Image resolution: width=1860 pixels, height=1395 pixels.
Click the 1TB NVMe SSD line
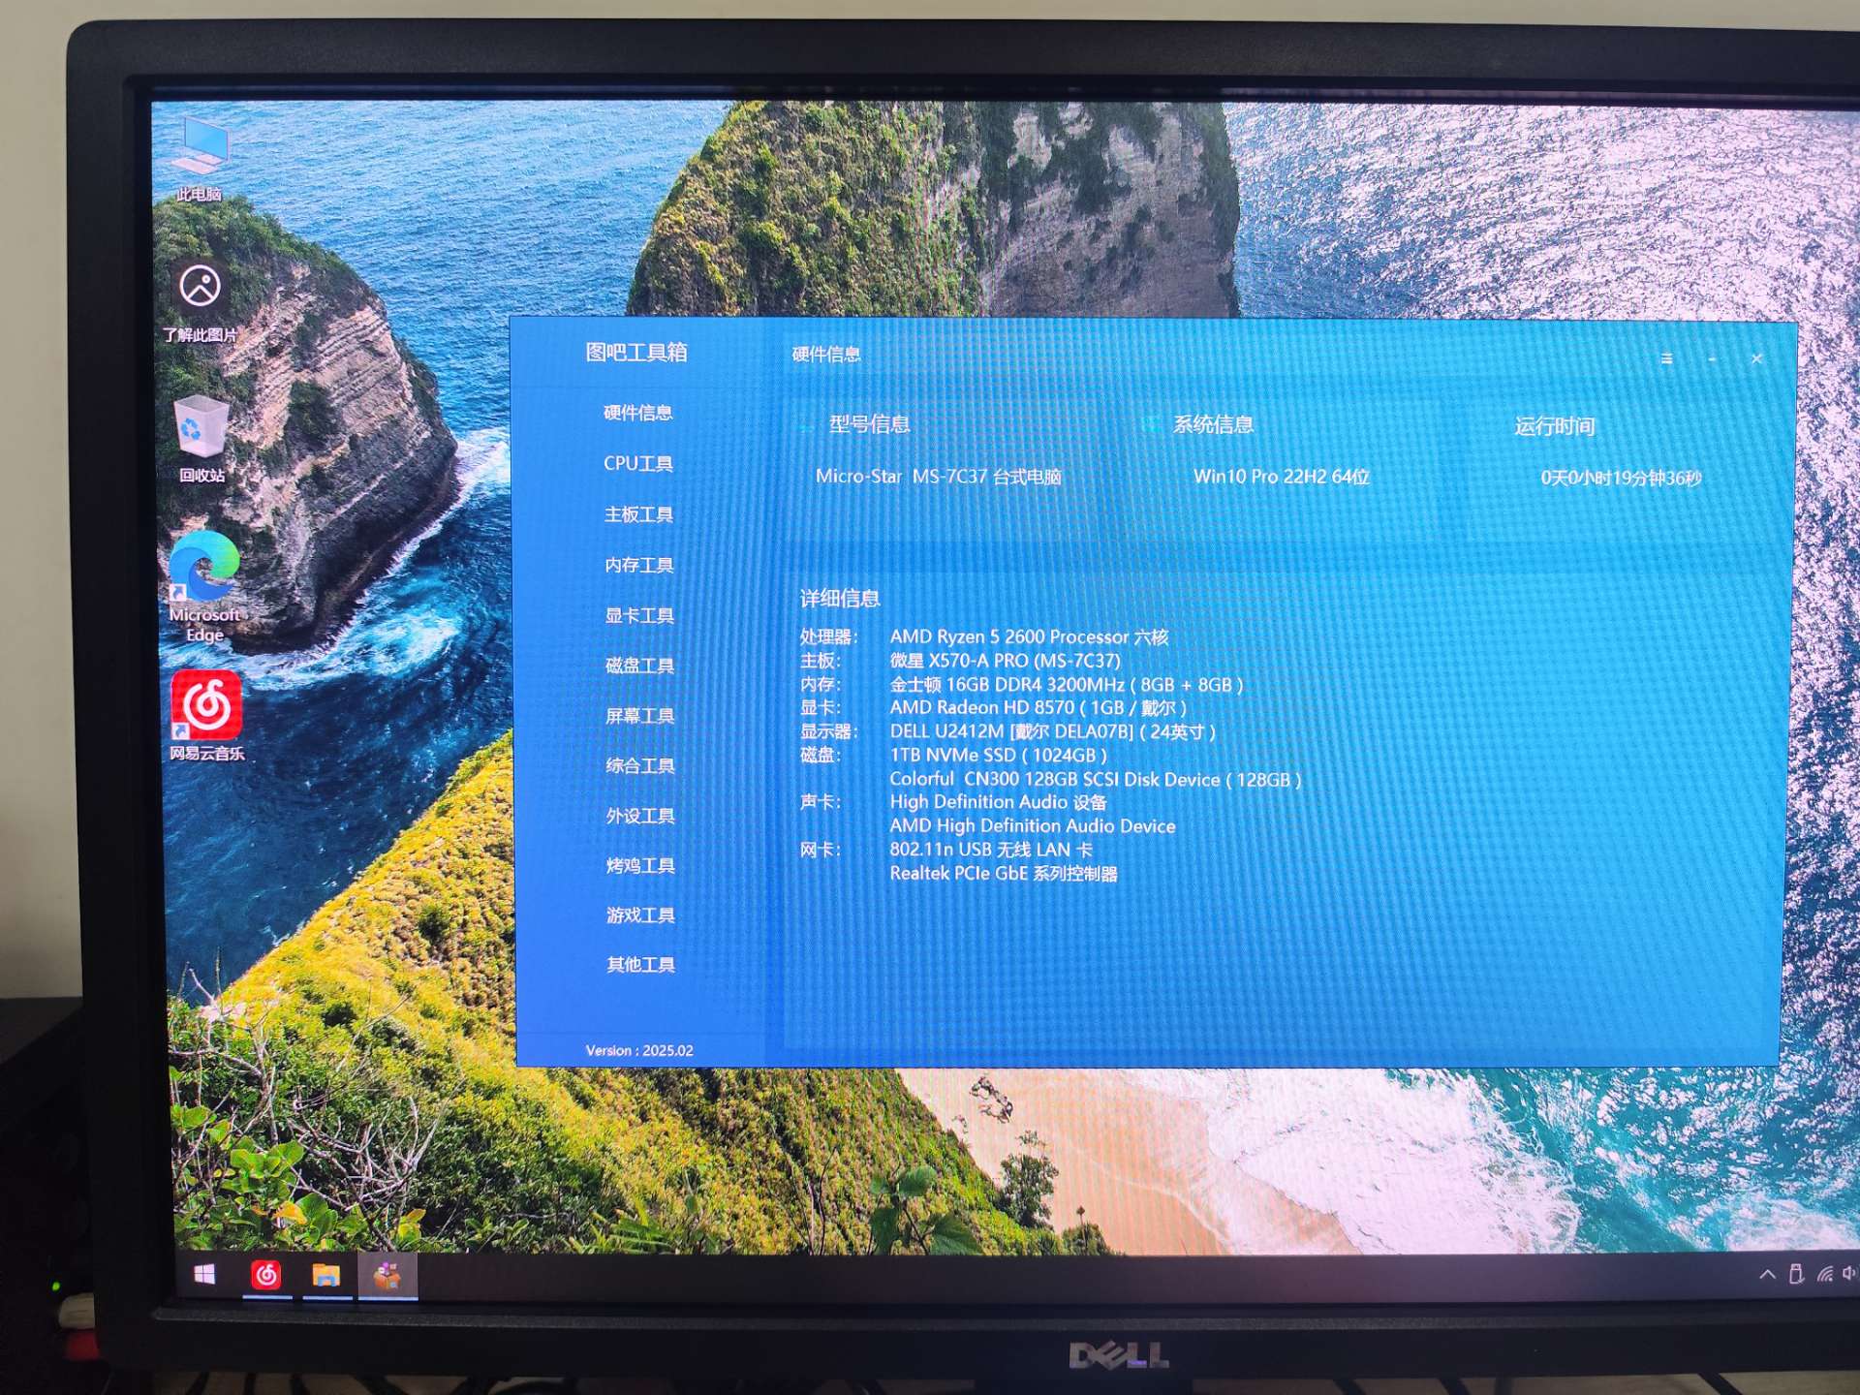pyautogui.click(x=998, y=755)
